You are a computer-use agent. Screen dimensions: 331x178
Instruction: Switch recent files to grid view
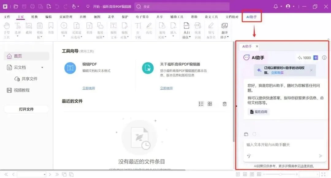tap(210, 104)
